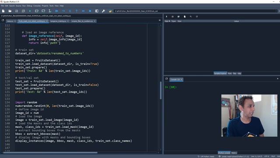Viewport: 280px width, 158px height.
Task: Create a new file from toolbar
Action: (3, 11)
